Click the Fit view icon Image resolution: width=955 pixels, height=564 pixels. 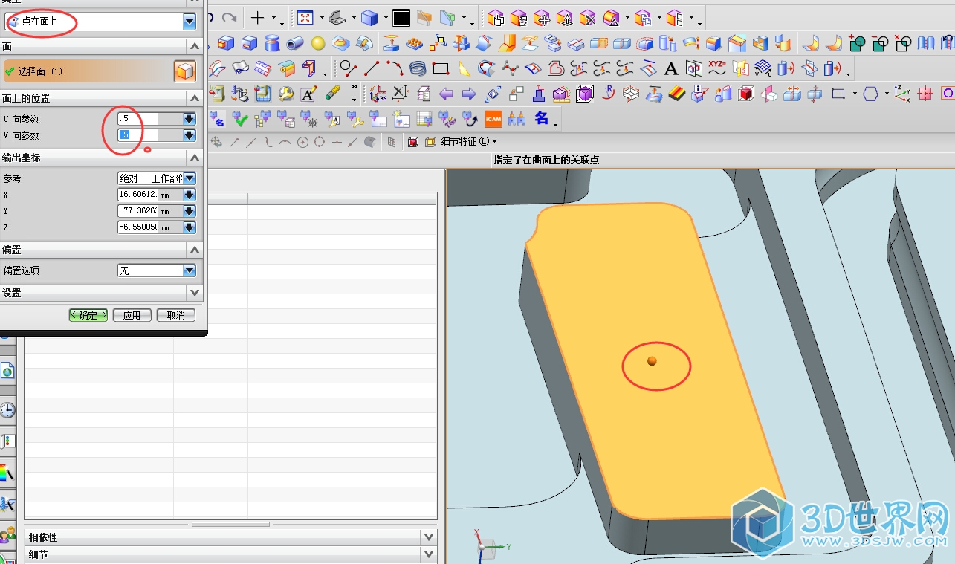point(305,18)
